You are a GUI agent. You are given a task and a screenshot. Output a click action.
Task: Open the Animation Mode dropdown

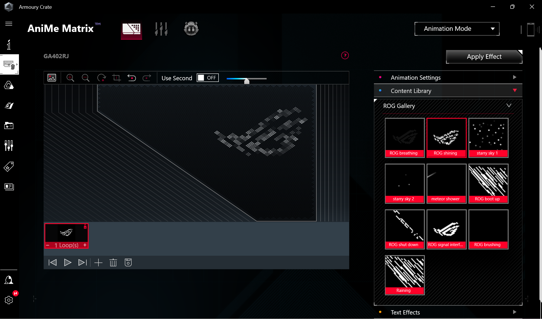[x=457, y=29]
